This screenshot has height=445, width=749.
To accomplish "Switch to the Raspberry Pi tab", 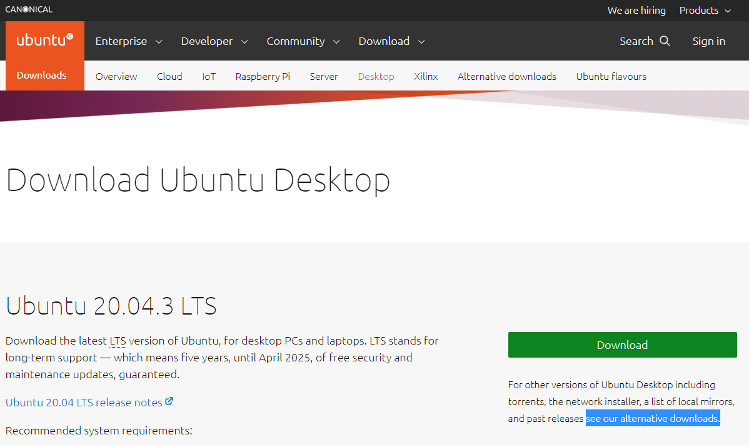I will [263, 76].
